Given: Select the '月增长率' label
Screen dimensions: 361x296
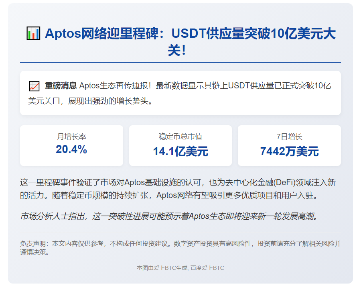Looking at the screenshot, I should pos(71,137).
